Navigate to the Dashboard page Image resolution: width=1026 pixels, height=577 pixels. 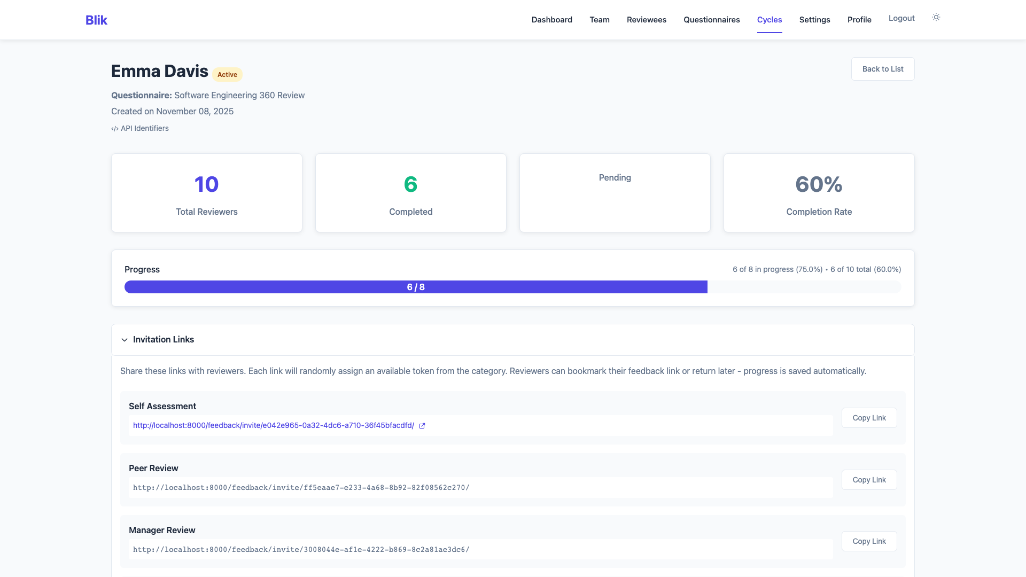pyautogui.click(x=551, y=19)
